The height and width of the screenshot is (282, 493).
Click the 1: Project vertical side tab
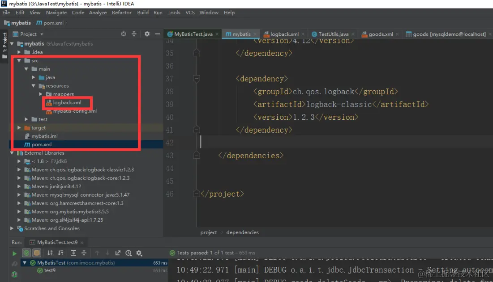click(4, 46)
